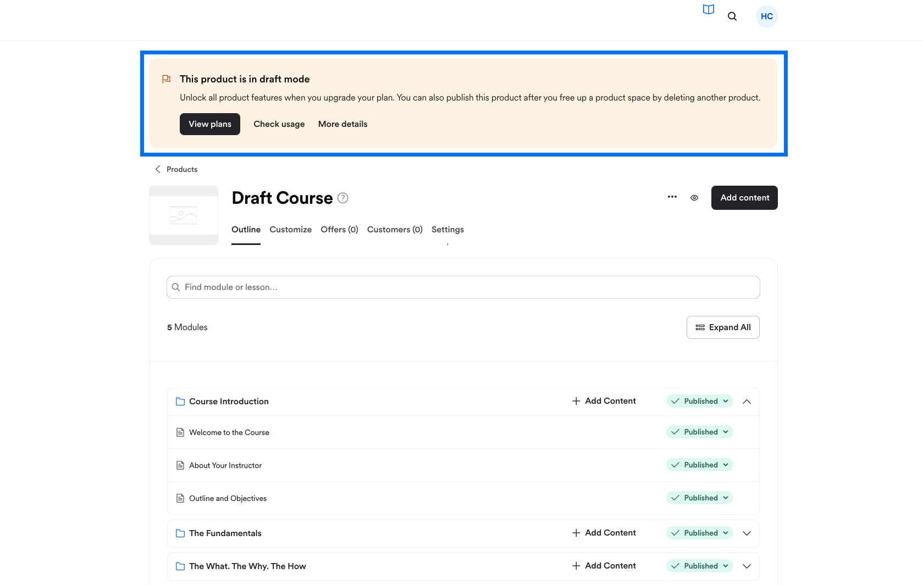Open the HC user avatar menu
This screenshot has width=923, height=585.
point(766,16)
